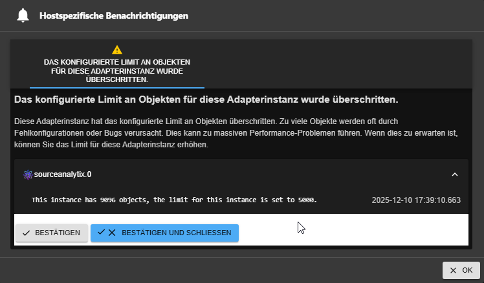484x283 pixels.
Task: Click the Hostspezifische Benachrichtigungen dialog title
Action: pos(114,16)
